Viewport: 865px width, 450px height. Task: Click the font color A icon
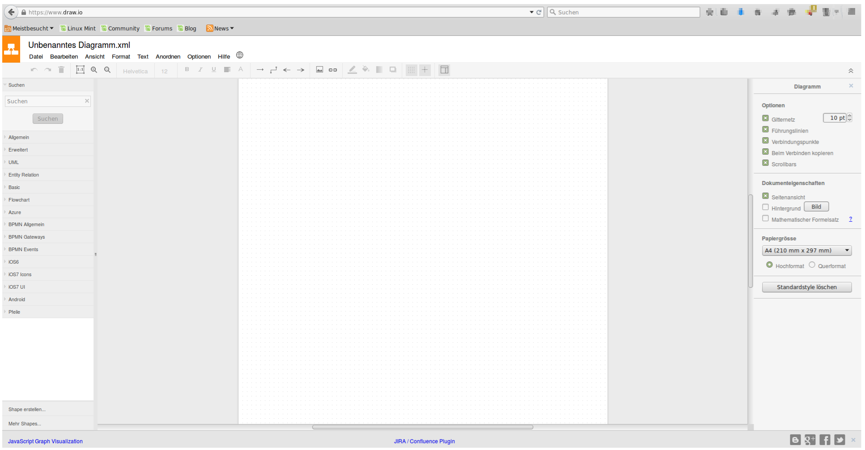(x=241, y=69)
